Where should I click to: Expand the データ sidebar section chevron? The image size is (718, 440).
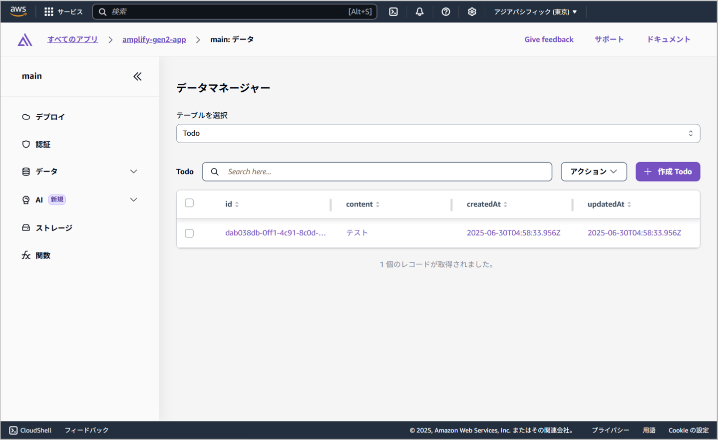[133, 172]
